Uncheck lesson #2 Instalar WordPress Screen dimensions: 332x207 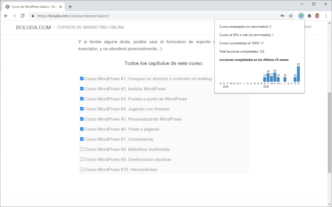82,88
